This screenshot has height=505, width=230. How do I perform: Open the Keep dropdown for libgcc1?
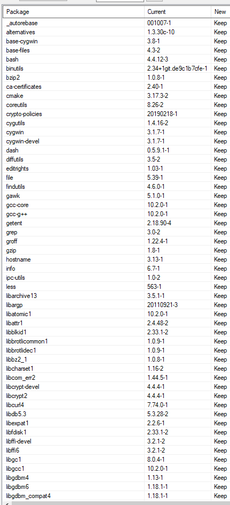pyautogui.click(x=220, y=468)
